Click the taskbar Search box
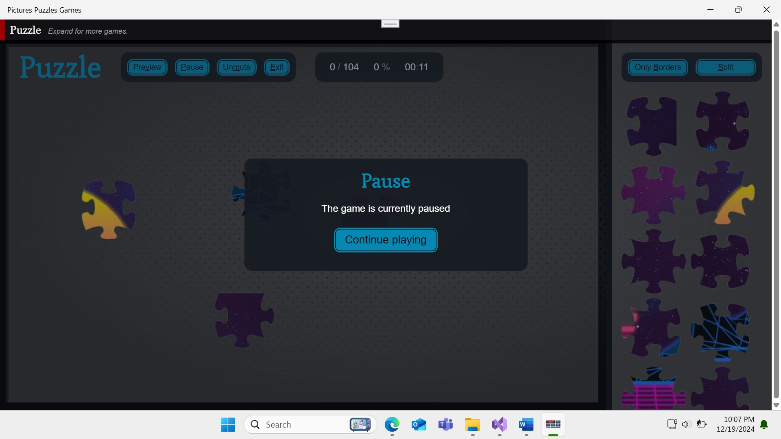The width and height of the screenshot is (781, 439). pyautogui.click(x=301, y=425)
